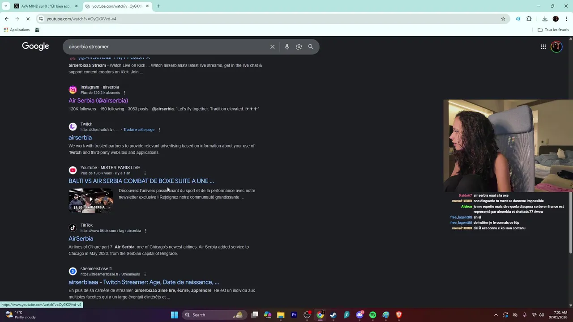Open the tab groups grid icon
The height and width of the screenshot is (322, 573).
37,30
